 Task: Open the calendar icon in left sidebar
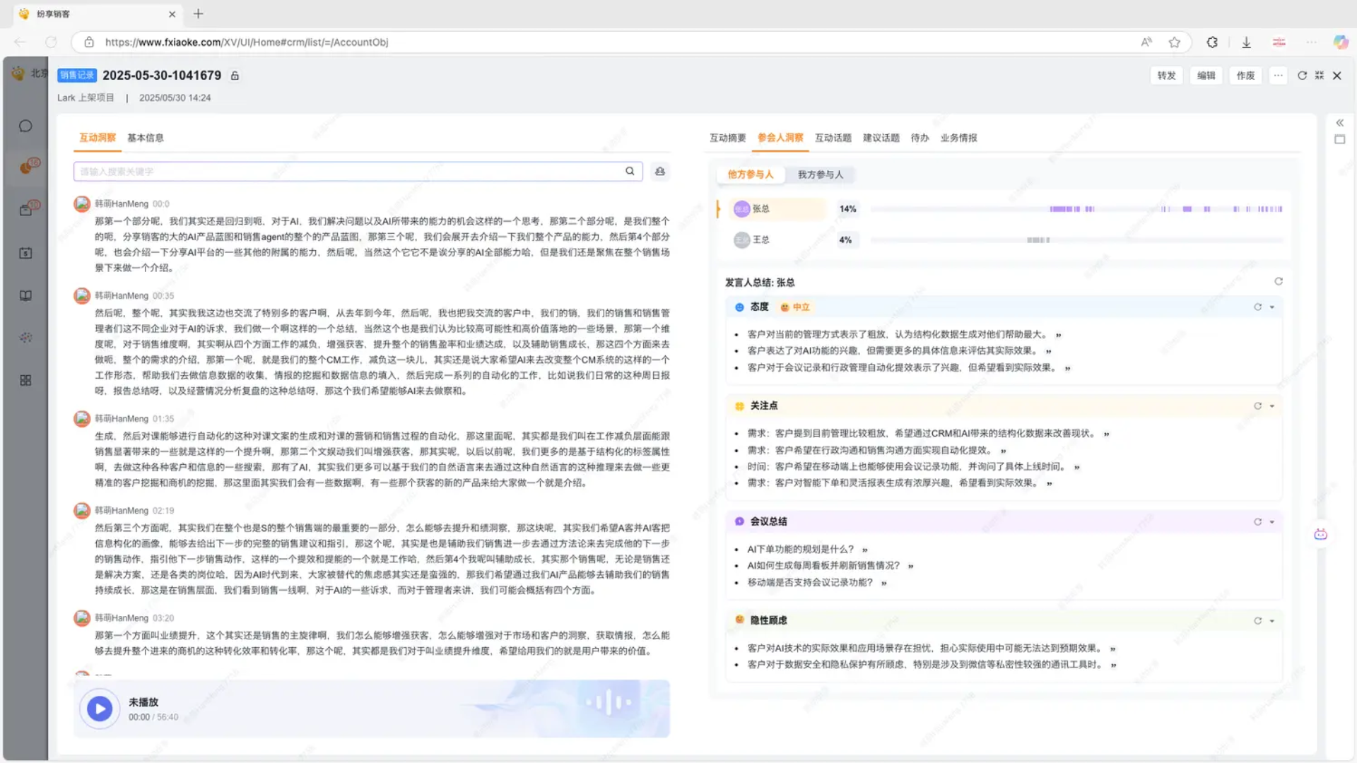tap(25, 253)
